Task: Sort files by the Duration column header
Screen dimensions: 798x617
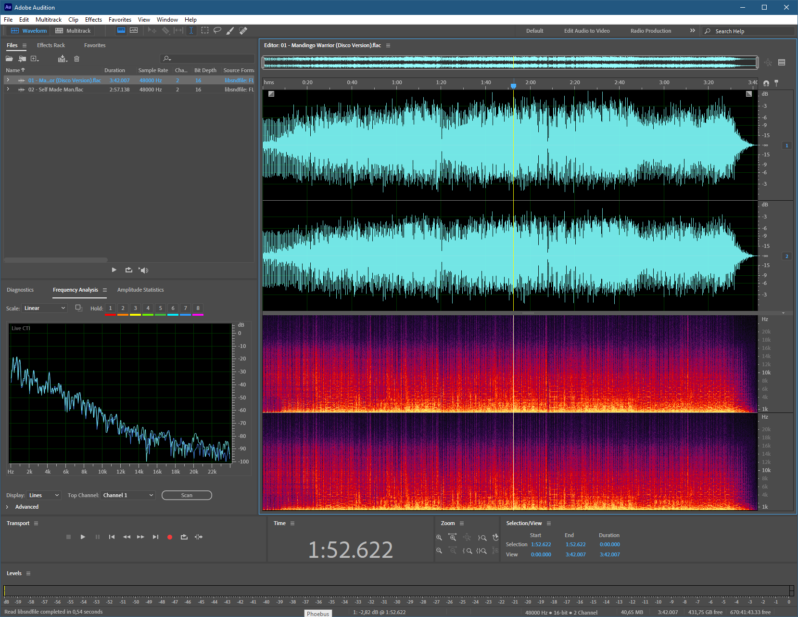Action: tap(114, 70)
